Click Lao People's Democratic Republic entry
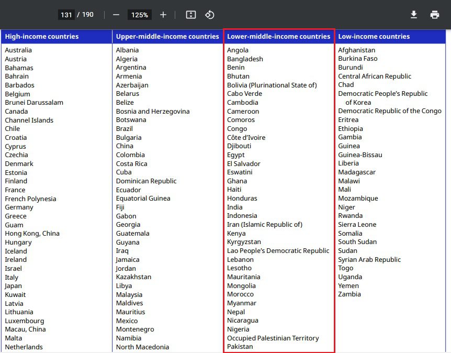451x353 pixels. click(278, 251)
